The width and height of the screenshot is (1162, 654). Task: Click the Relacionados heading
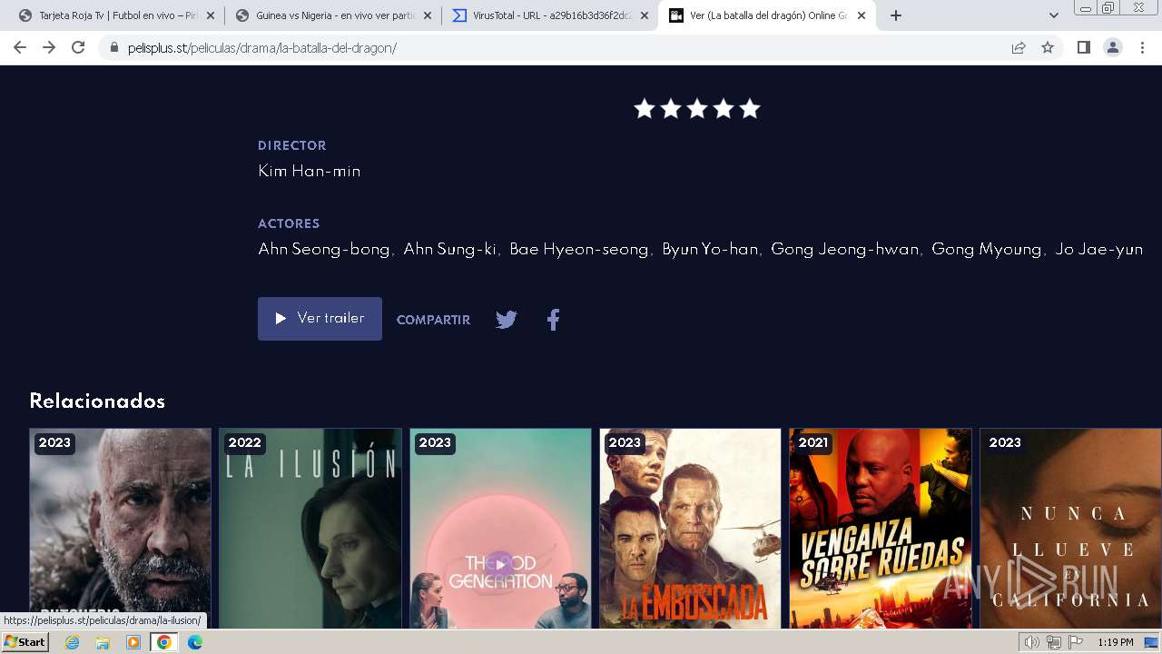point(97,401)
